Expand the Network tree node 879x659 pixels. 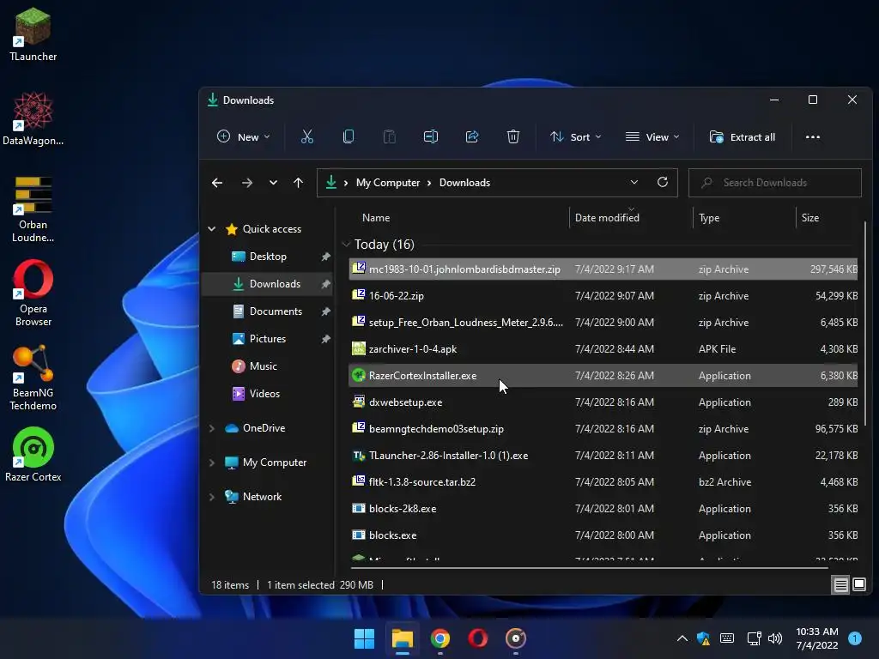[212, 497]
